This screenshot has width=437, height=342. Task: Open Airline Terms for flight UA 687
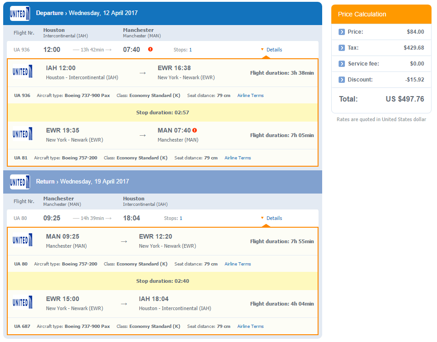point(250,327)
